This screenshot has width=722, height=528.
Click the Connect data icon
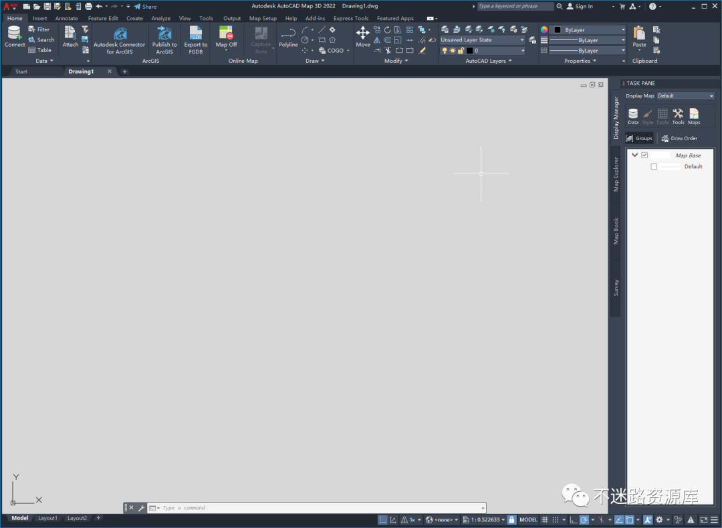click(x=14, y=36)
